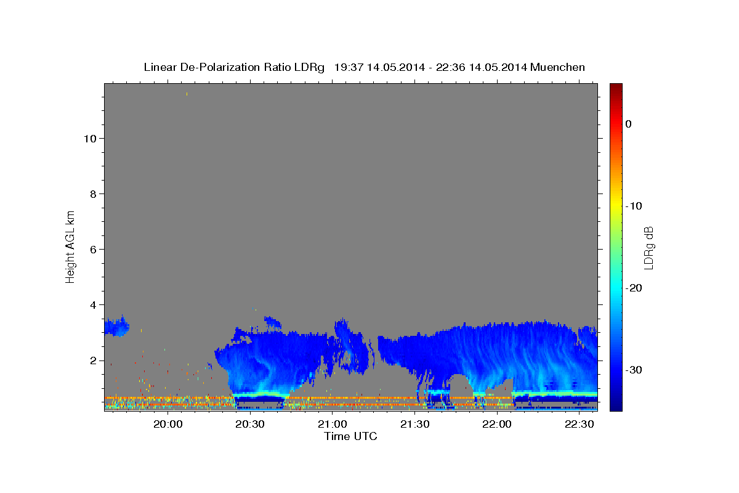Image resolution: width=739 pixels, height=493 pixels.
Task: Click the -30 dB colorbar tick label
Action: pos(634,370)
